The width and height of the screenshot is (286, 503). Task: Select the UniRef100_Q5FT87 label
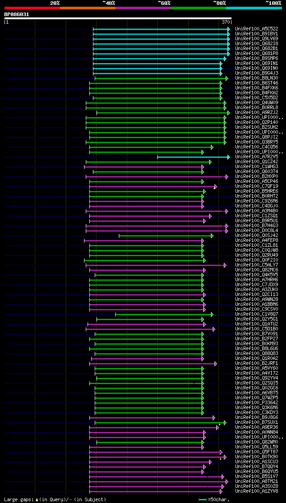point(257,452)
